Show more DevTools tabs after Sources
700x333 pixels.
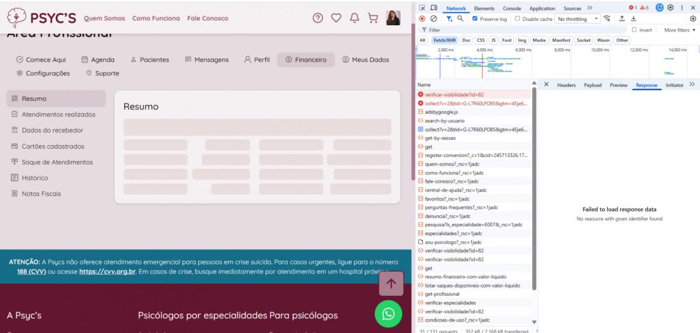point(590,8)
